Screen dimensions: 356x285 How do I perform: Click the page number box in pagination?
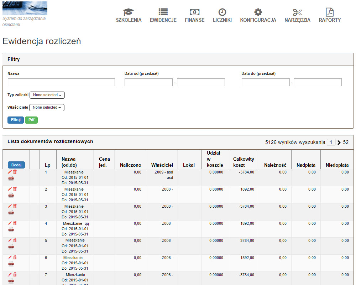[x=331, y=142]
